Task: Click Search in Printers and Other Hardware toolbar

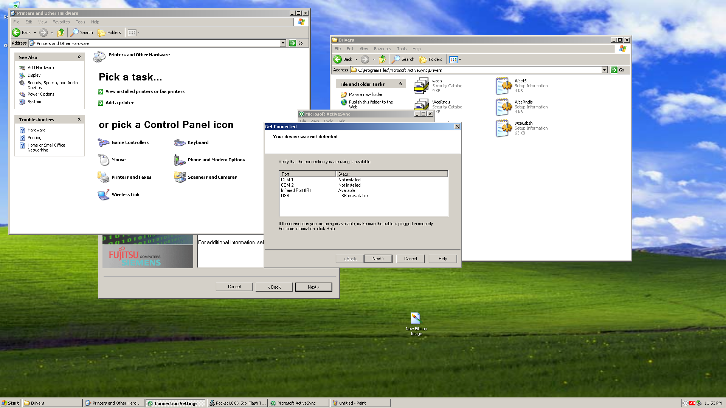Action: coord(82,32)
